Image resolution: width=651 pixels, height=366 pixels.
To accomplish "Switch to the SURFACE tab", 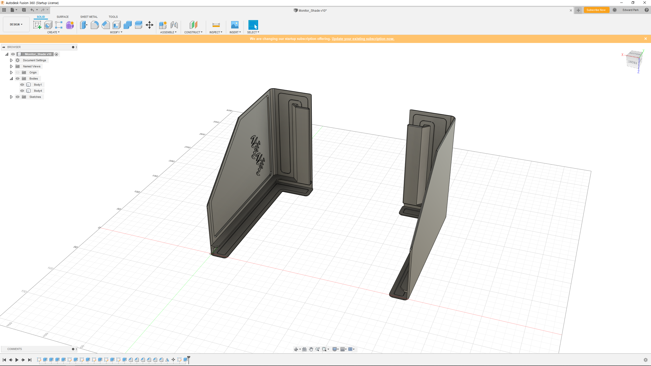I will click(63, 17).
